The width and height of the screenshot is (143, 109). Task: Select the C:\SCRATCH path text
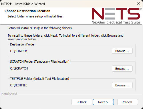pos(19,68)
